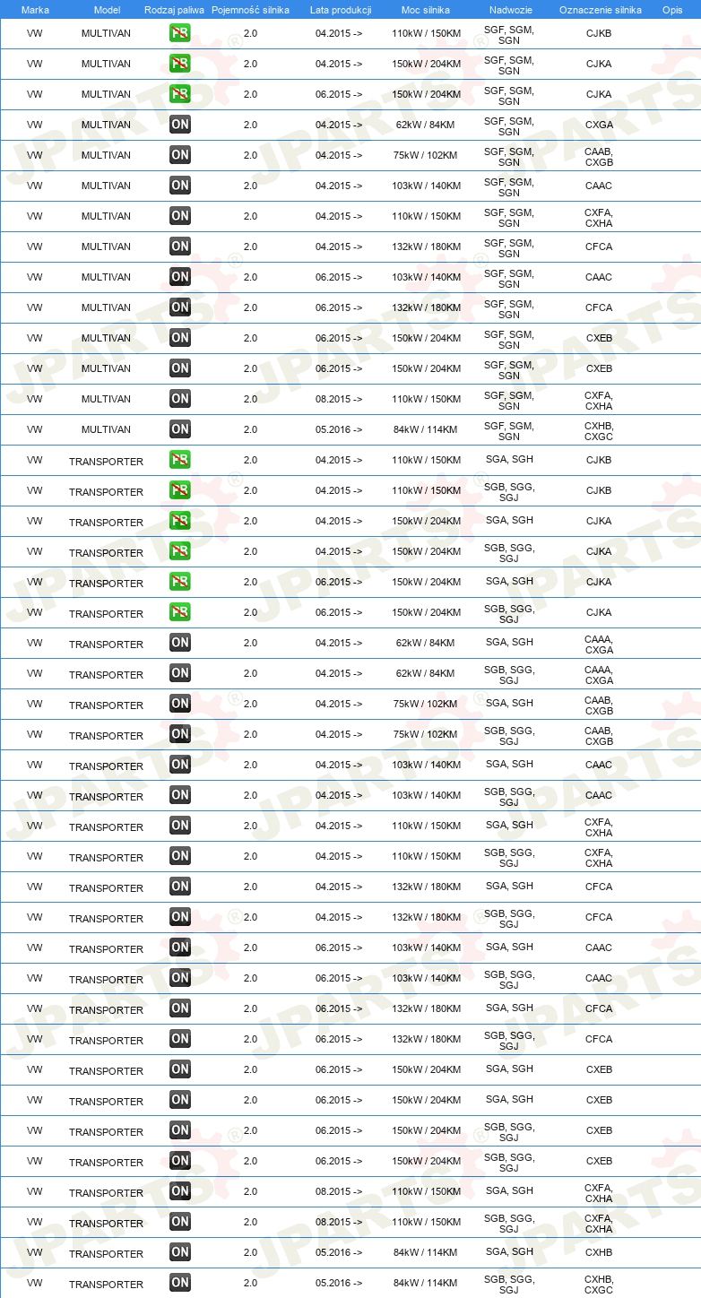The height and width of the screenshot is (1298, 701).
Task: Click '132kW / 180KM' in Transporter 06.2015 SGA, SGH row
Action: [426, 1009]
